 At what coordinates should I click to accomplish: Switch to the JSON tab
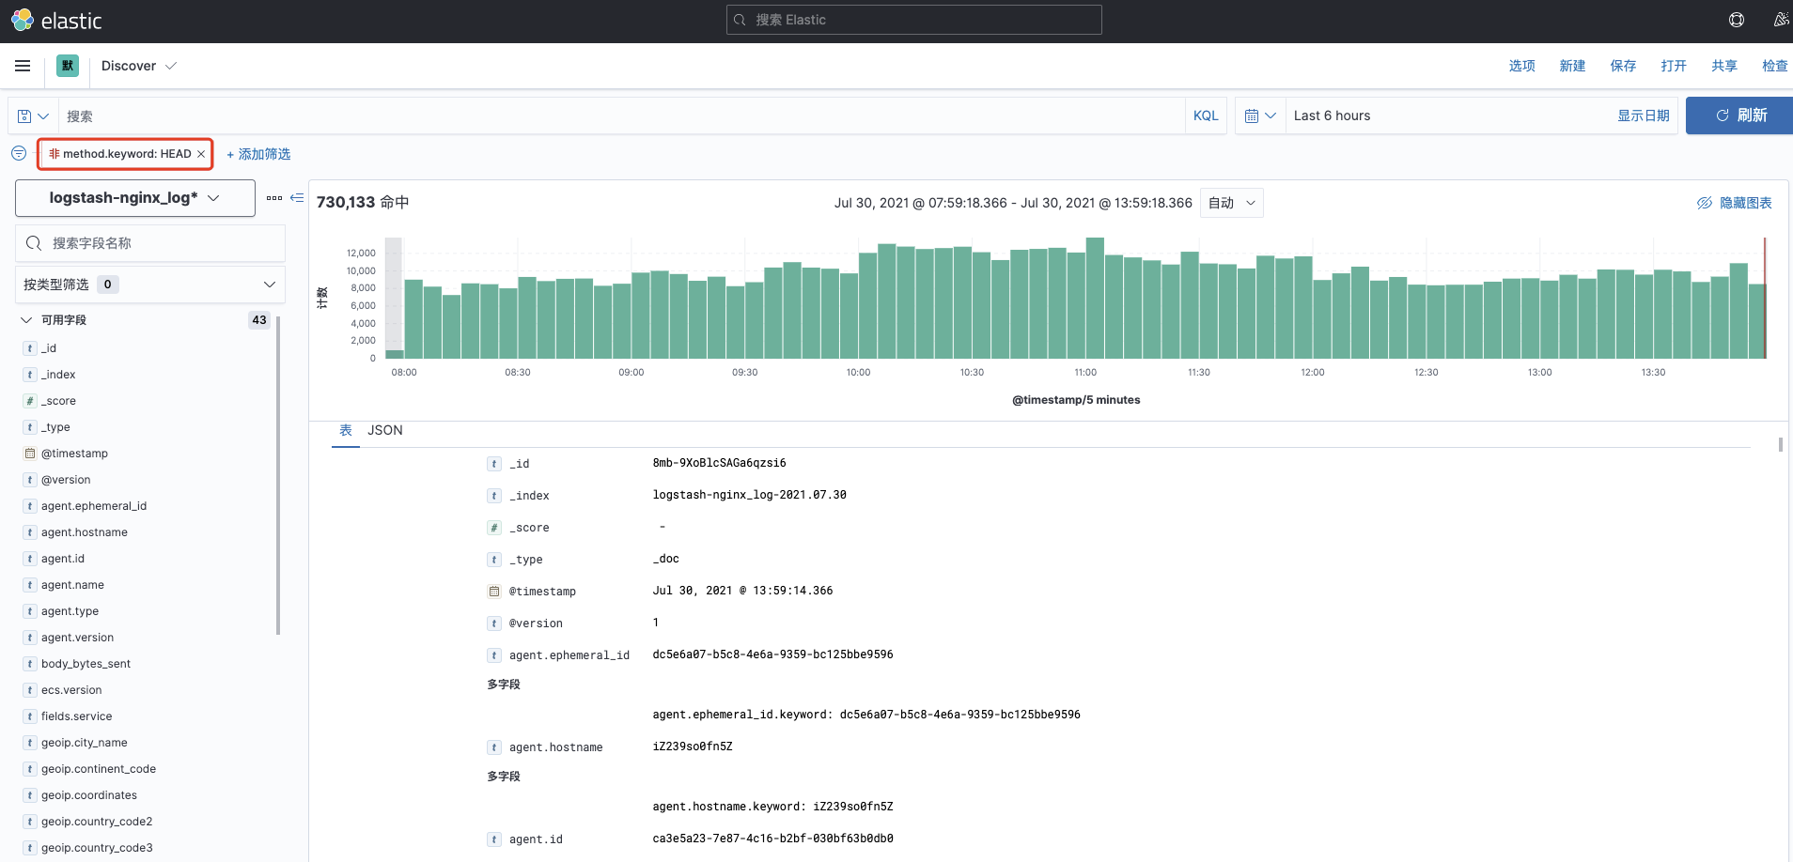pos(385,430)
